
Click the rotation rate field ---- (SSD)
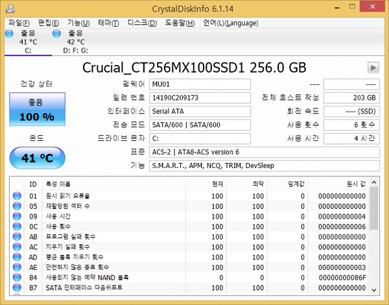tap(351, 111)
